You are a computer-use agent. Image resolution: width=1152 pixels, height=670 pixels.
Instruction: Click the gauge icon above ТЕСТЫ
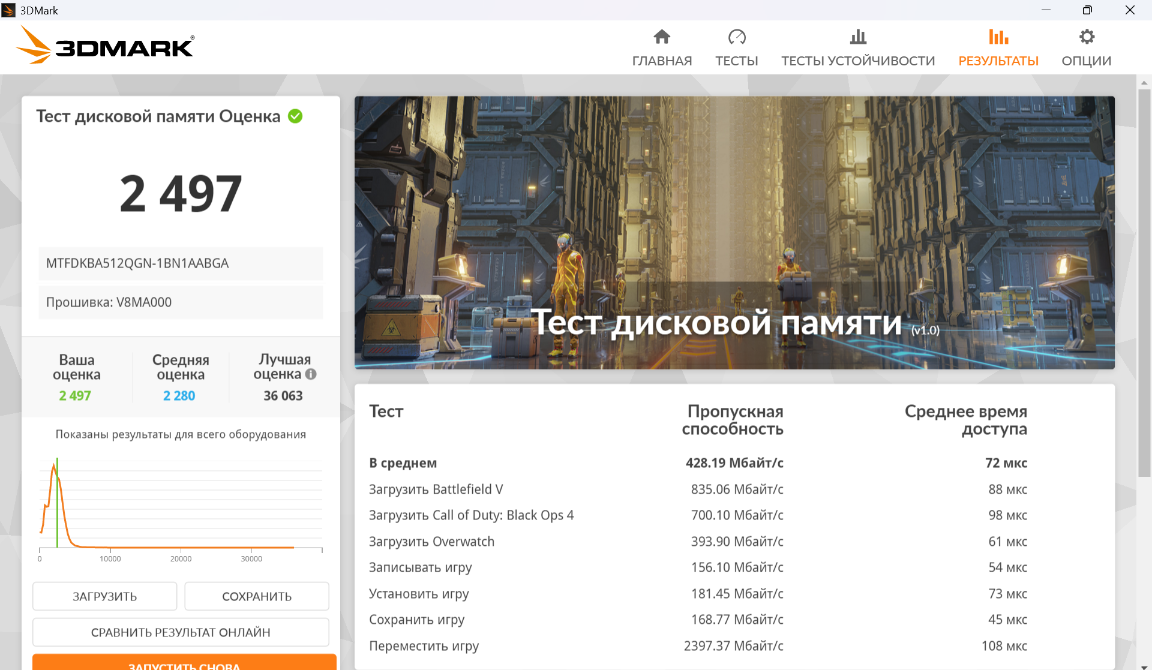tap(737, 37)
